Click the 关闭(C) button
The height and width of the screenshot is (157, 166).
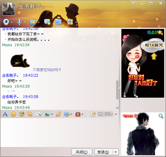pos(82,152)
